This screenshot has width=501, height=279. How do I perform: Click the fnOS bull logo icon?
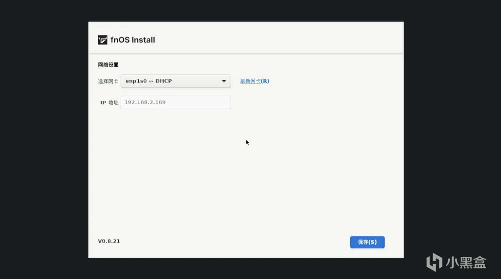[x=103, y=40]
